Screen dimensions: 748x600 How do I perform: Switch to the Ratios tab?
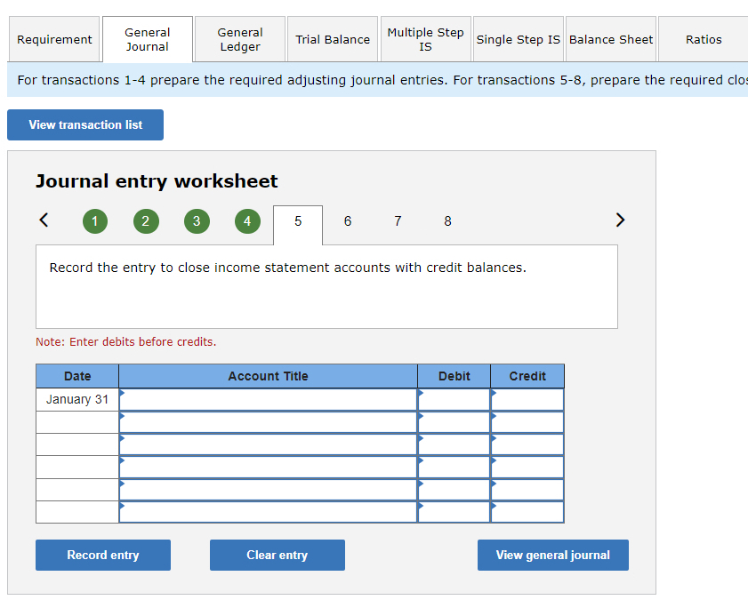click(x=704, y=39)
